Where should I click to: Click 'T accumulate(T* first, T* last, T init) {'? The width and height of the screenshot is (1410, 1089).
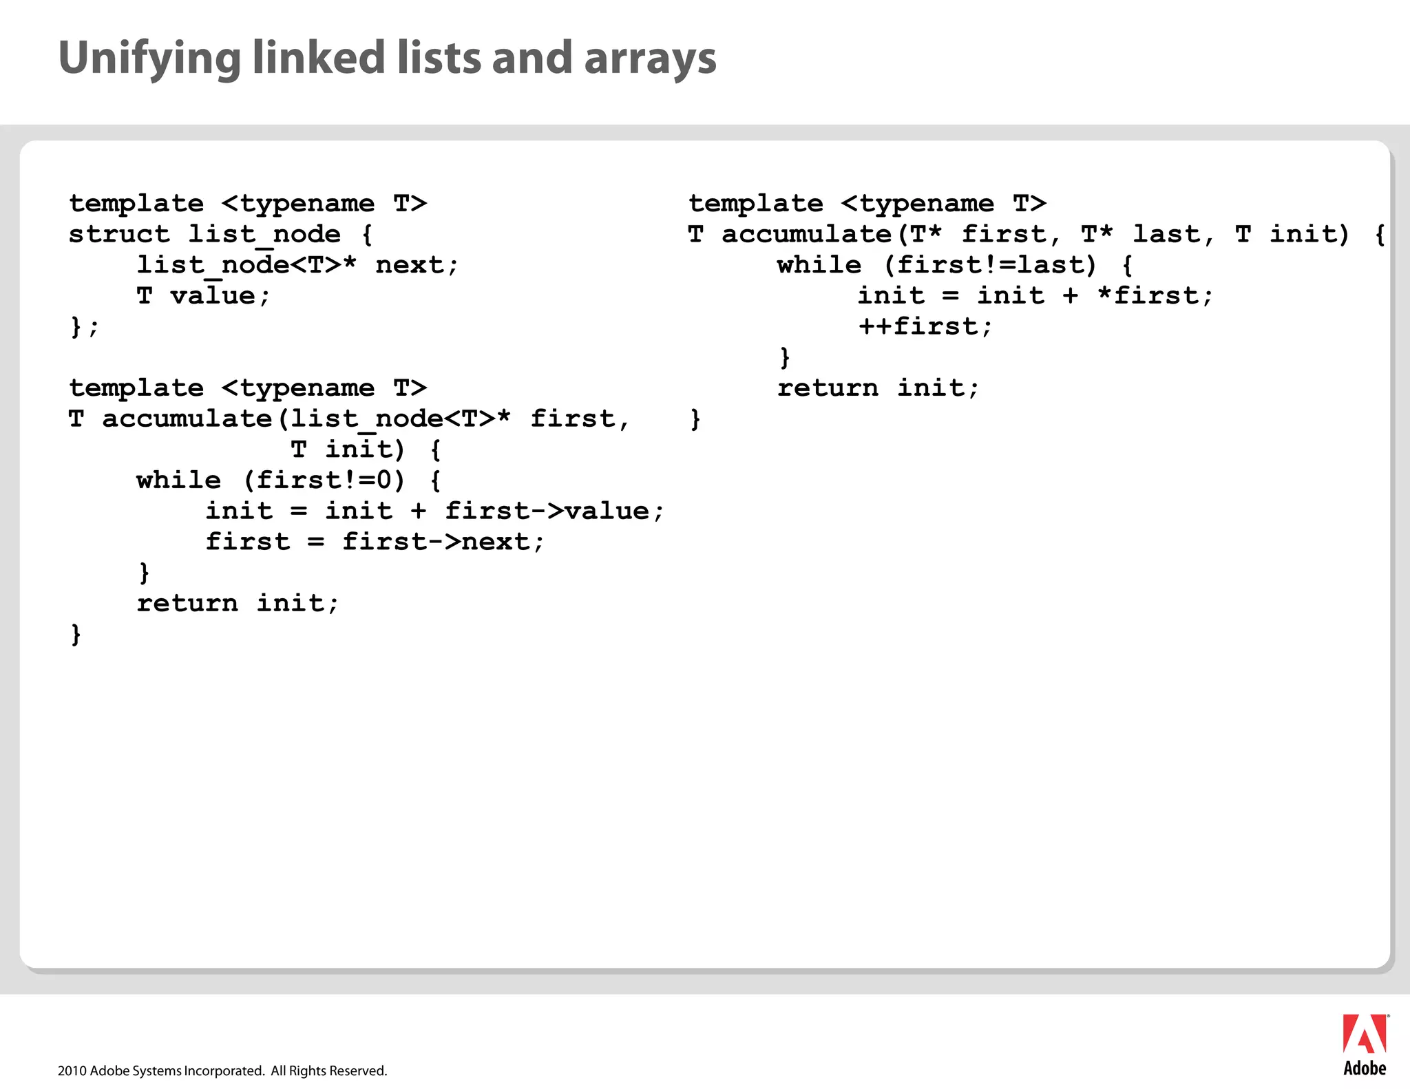tap(1037, 235)
